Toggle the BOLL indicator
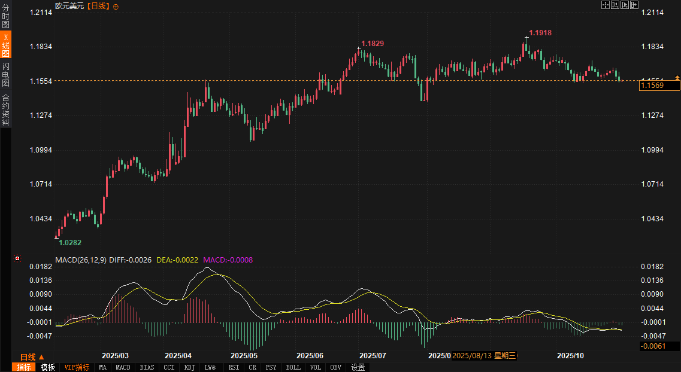Screen dimensions: 681x372 (x=293, y=367)
